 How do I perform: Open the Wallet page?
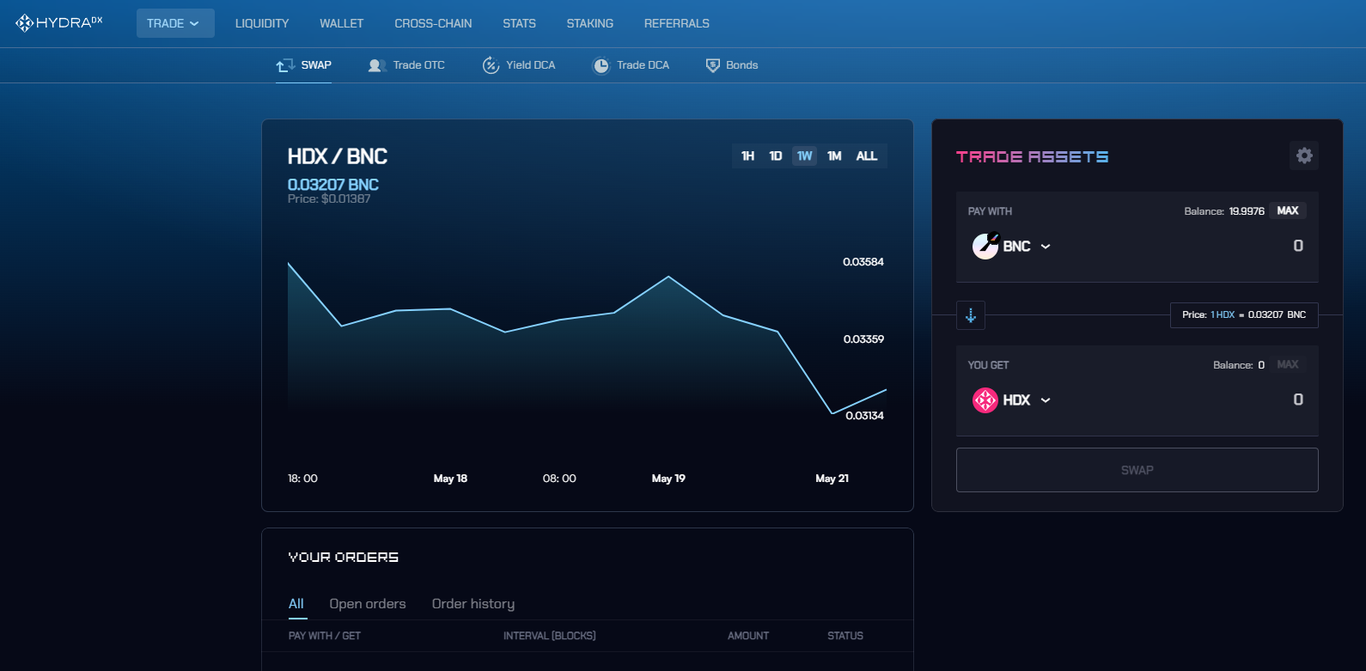(x=342, y=23)
